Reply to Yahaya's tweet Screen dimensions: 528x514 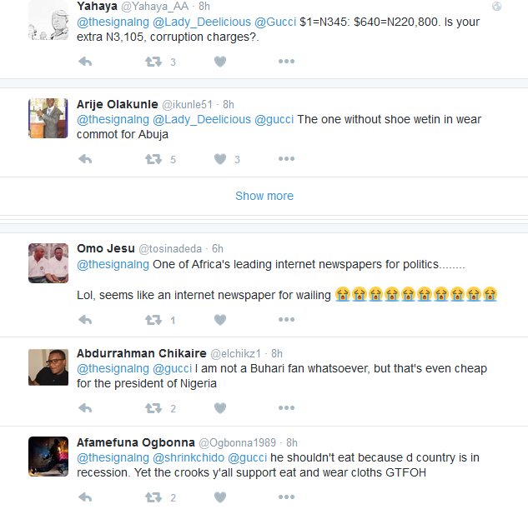(x=84, y=62)
